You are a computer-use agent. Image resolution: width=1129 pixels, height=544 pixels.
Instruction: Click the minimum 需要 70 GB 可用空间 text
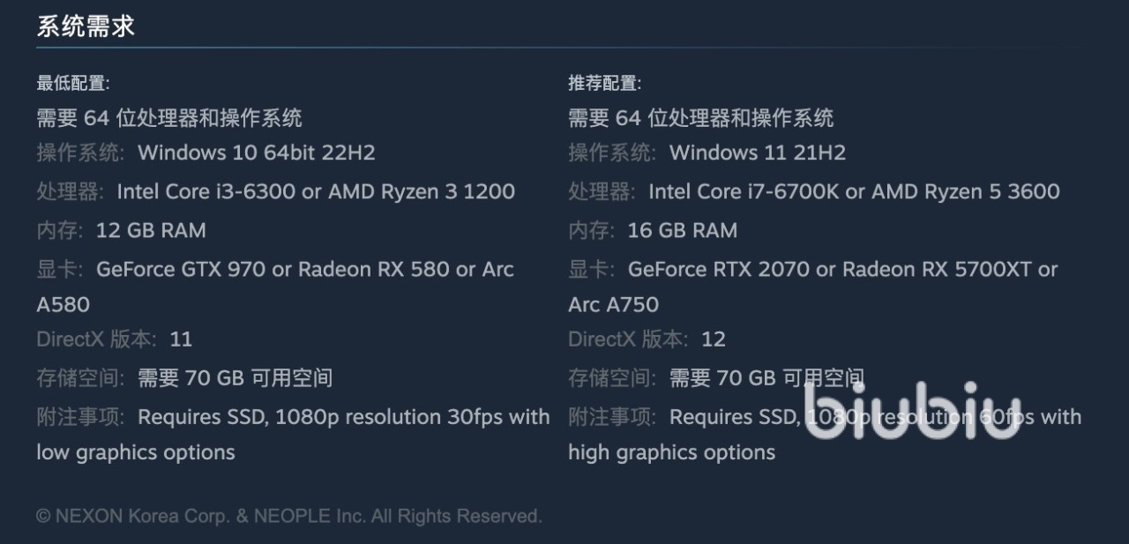tap(235, 378)
